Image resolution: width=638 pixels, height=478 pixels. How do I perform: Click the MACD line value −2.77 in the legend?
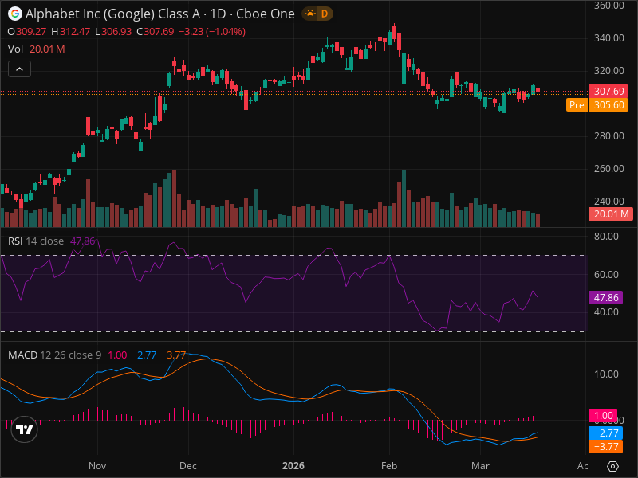[x=144, y=355]
